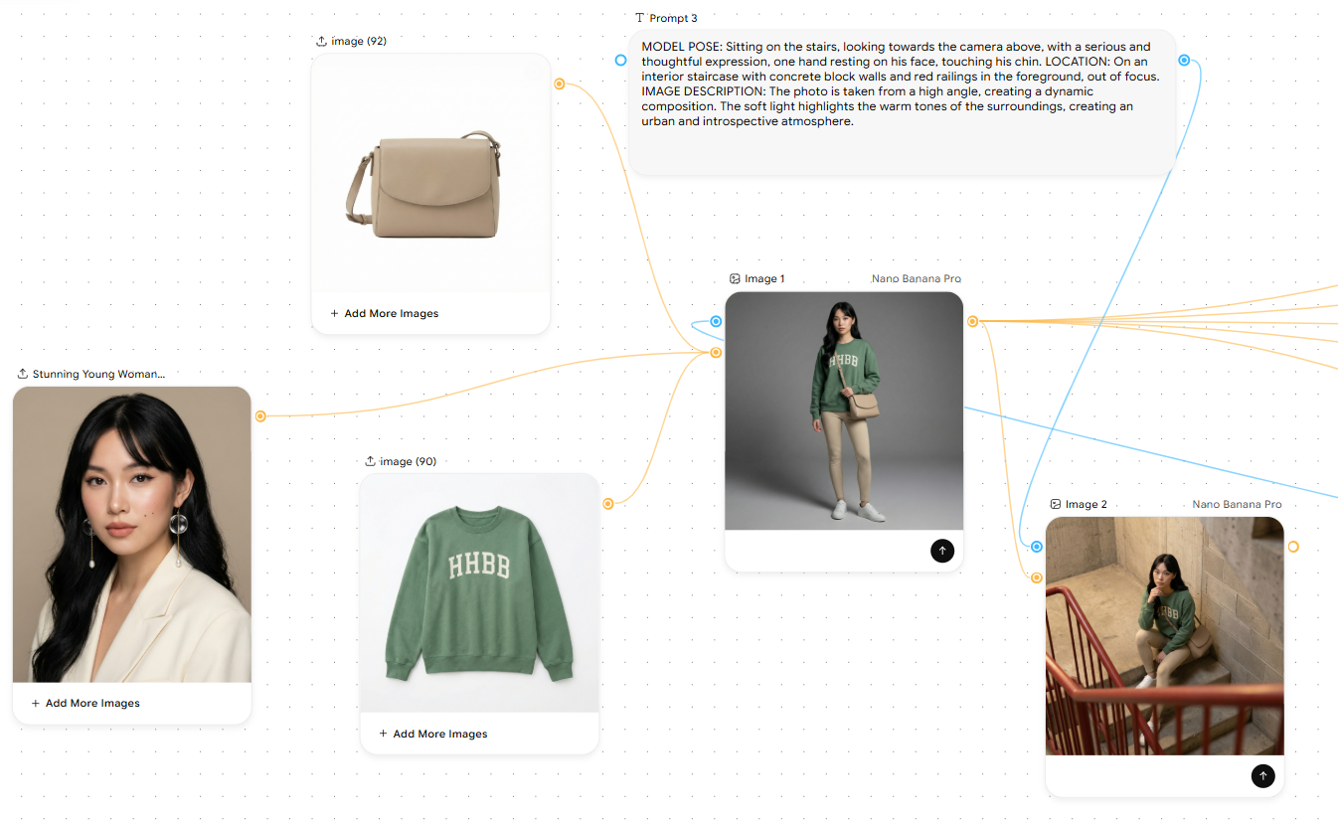Select the blue input port on Image 1
Screen dimensions: 1338x821
pos(716,322)
